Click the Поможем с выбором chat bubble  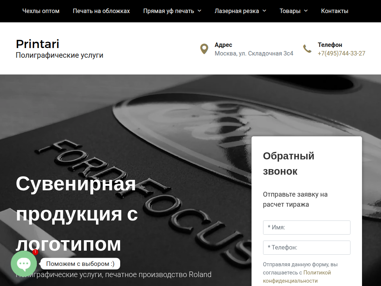pos(80,264)
